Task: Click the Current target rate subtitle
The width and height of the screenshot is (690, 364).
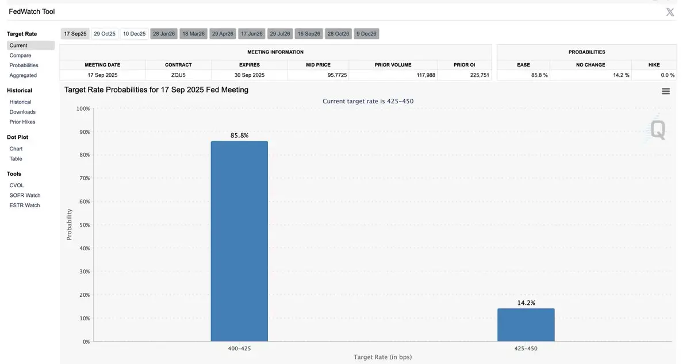Action: point(368,101)
